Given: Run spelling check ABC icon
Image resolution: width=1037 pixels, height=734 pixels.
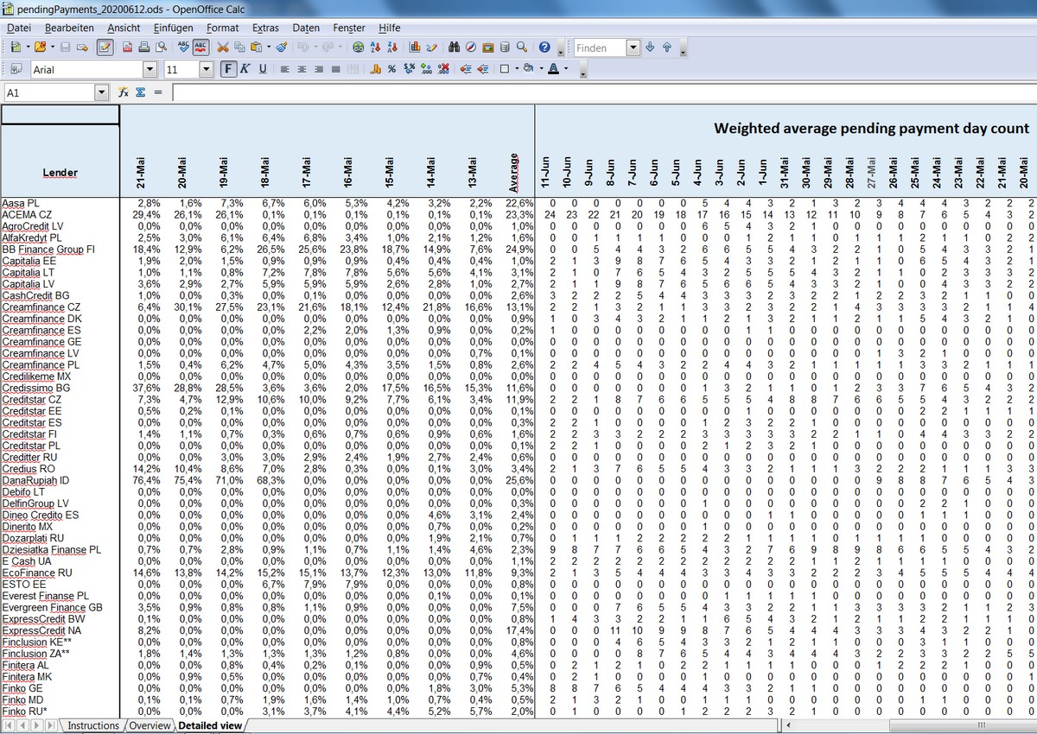Looking at the screenshot, I should pyautogui.click(x=183, y=47).
